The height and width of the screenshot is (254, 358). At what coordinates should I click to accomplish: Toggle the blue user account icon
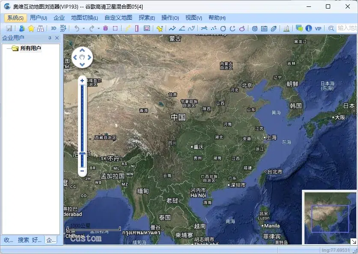click(21, 29)
